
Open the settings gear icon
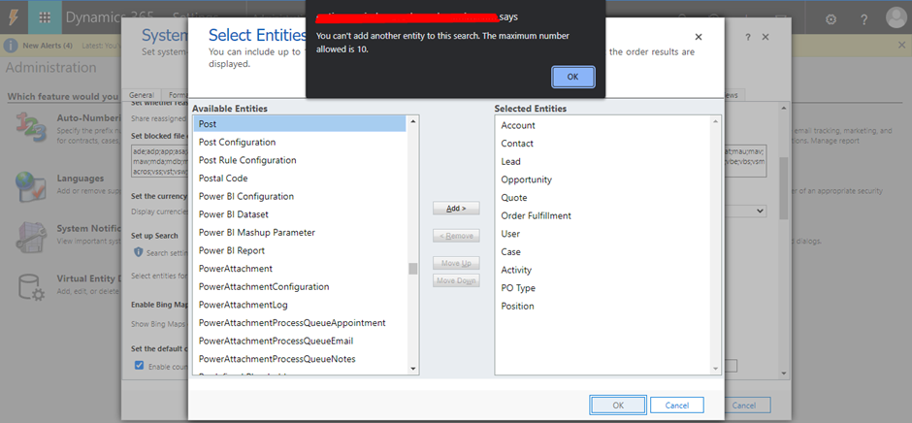click(831, 19)
